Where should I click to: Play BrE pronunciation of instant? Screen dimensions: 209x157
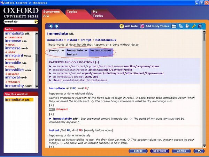click(68, 130)
